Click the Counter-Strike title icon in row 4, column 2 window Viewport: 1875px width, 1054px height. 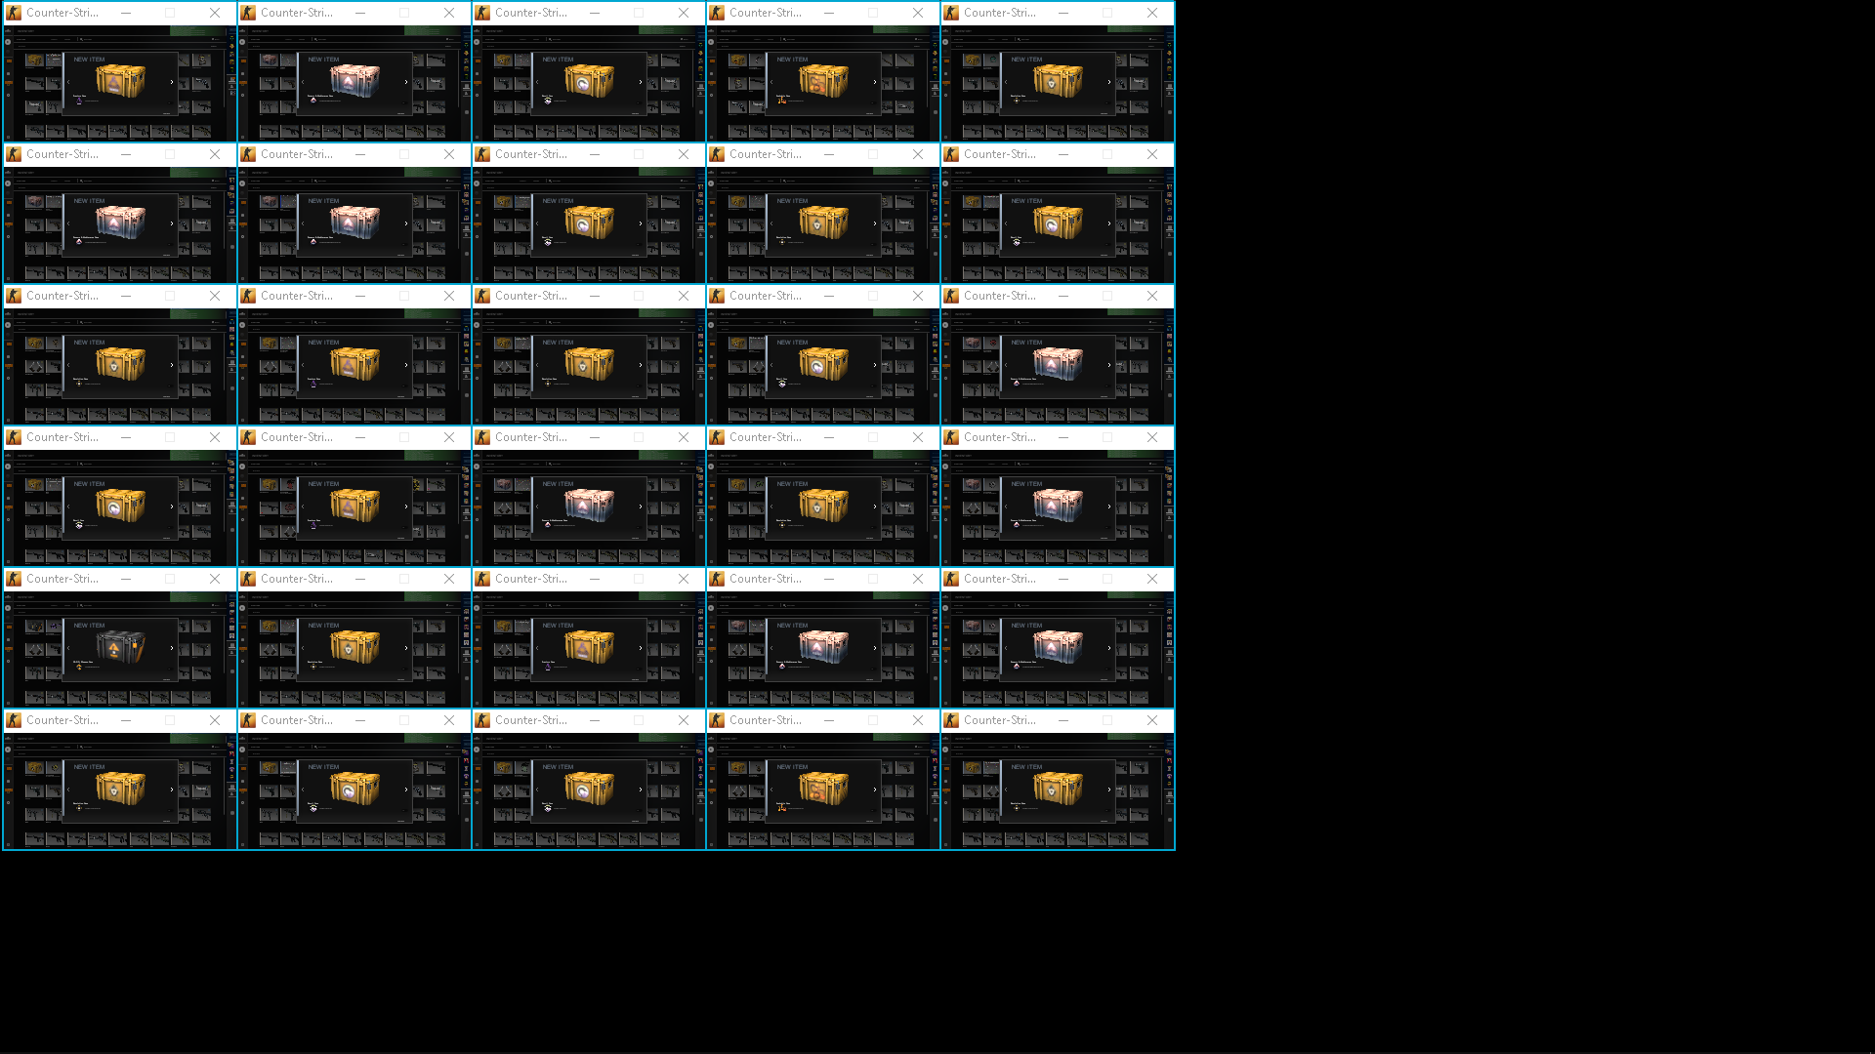pos(248,437)
